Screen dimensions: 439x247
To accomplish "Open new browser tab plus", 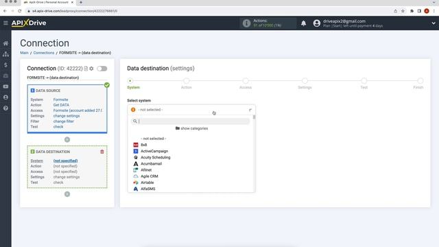I will pyautogui.click(x=81, y=2).
